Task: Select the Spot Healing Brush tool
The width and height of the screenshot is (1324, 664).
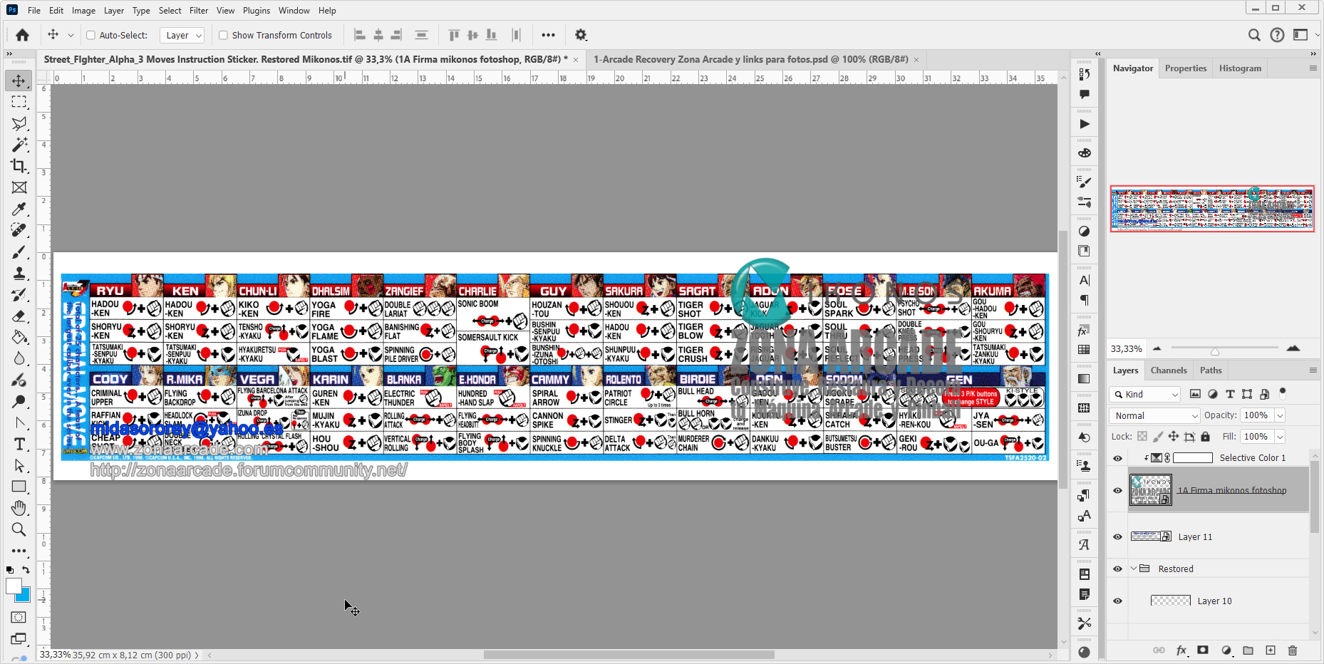Action: click(19, 230)
